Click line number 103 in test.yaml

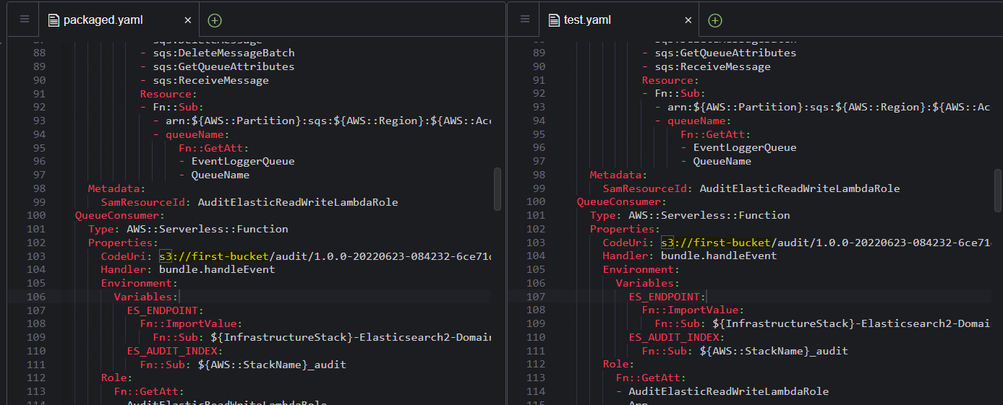click(536, 243)
